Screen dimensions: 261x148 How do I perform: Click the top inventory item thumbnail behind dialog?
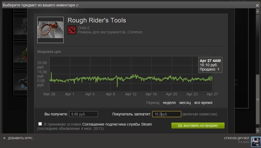tap(20, 26)
